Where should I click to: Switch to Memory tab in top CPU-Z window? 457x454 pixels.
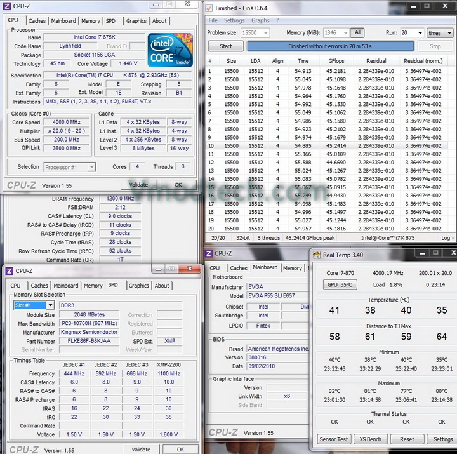click(90, 21)
